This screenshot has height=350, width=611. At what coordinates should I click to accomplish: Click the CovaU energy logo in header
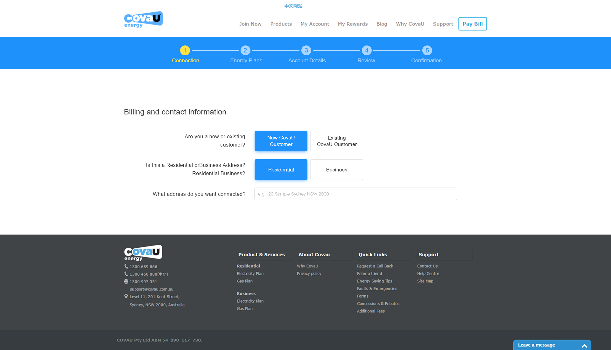click(x=143, y=19)
